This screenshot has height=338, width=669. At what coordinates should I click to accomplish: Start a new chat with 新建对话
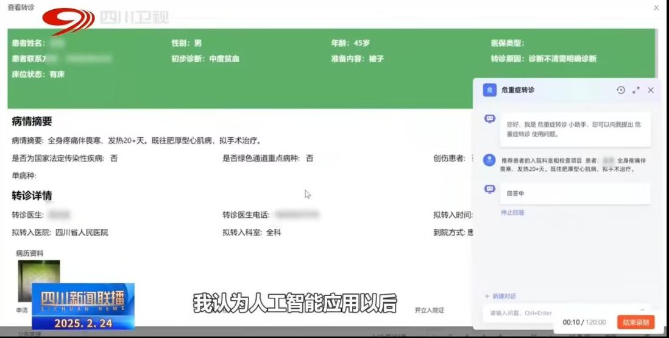pyautogui.click(x=500, y=296)
